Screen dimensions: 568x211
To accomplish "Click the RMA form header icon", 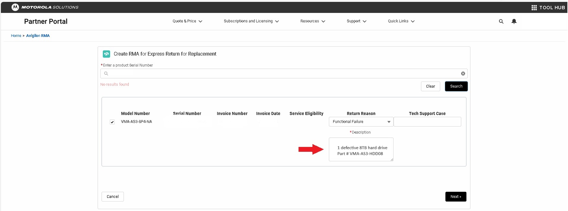I will 106,54.
